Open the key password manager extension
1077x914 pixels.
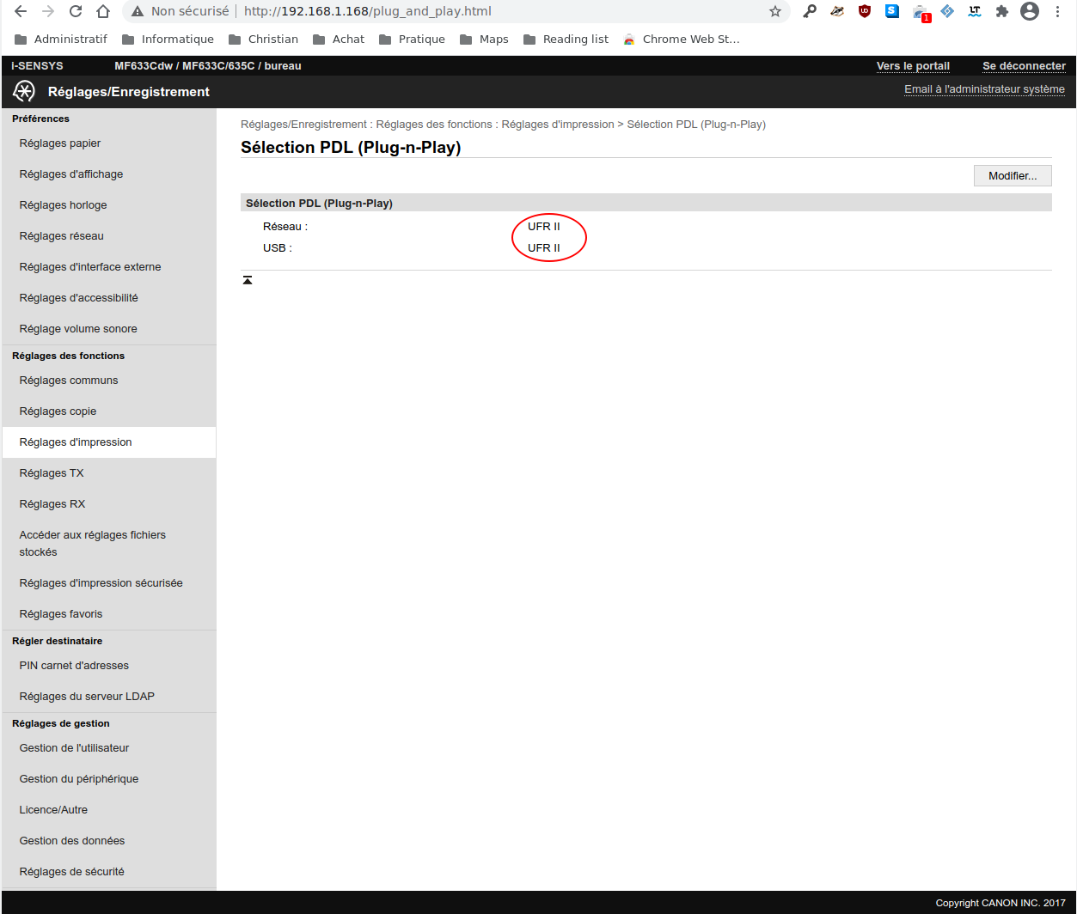coord(810,12)
